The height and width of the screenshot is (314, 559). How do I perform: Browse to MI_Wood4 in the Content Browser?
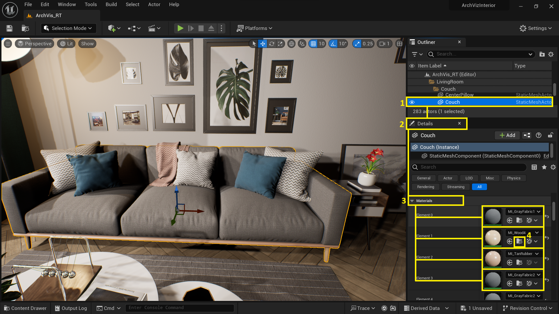click(519, 241)
